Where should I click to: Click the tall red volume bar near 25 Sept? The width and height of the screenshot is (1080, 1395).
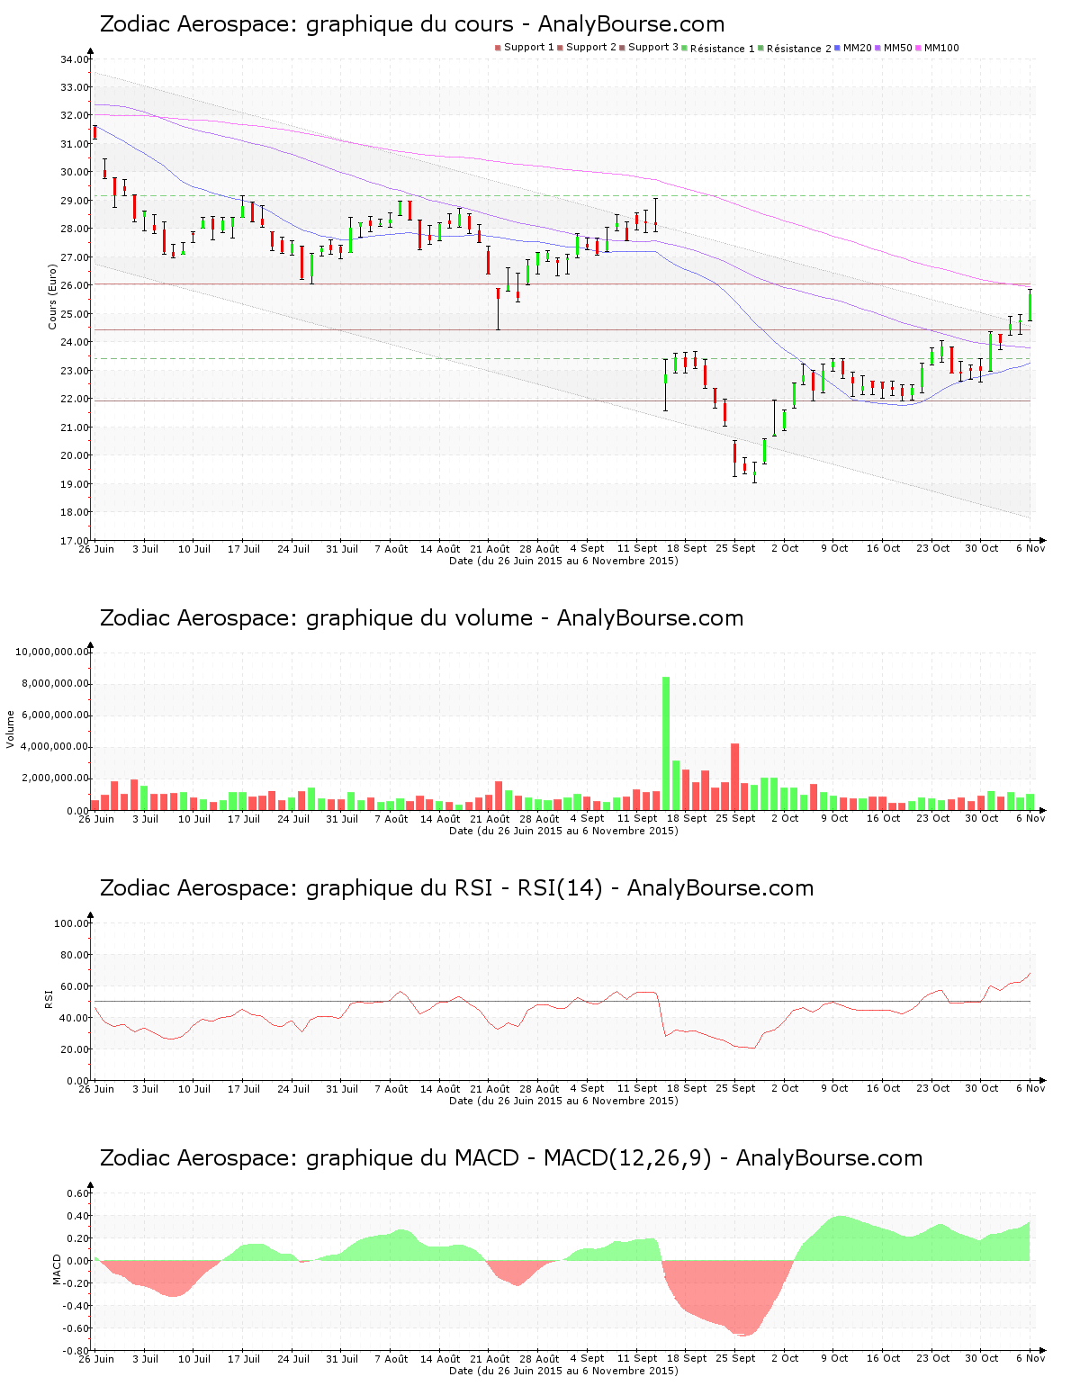tap(735, 777)
